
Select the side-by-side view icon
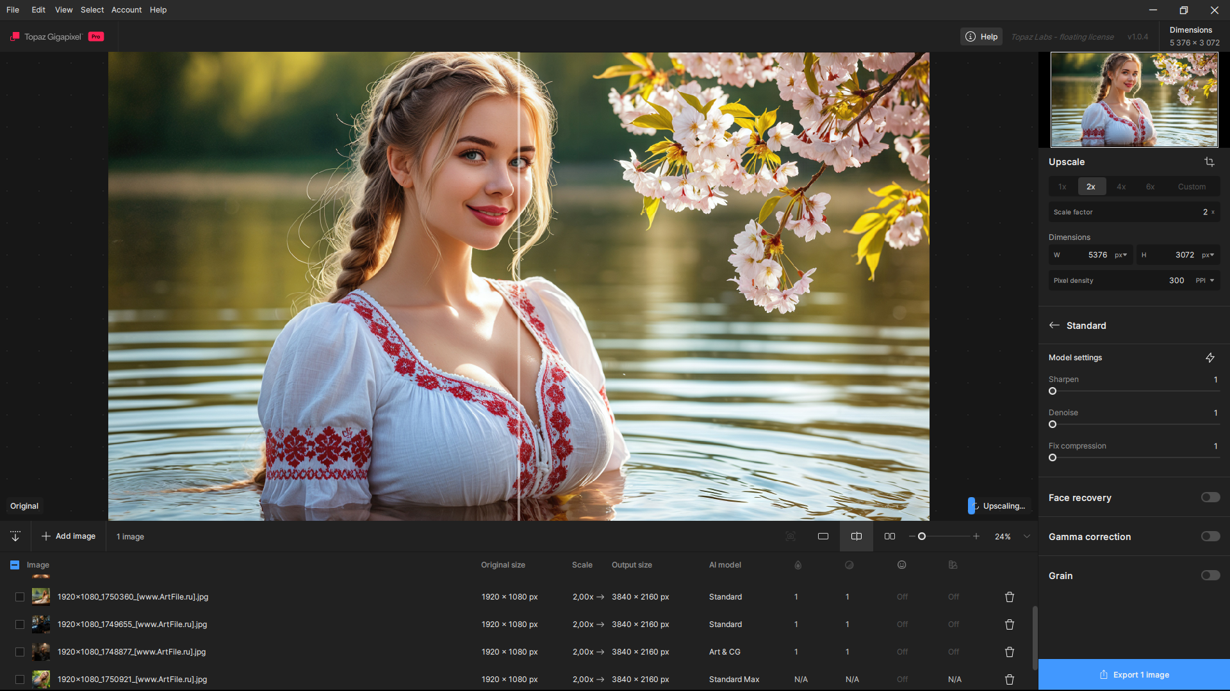[x=890, y=536]
